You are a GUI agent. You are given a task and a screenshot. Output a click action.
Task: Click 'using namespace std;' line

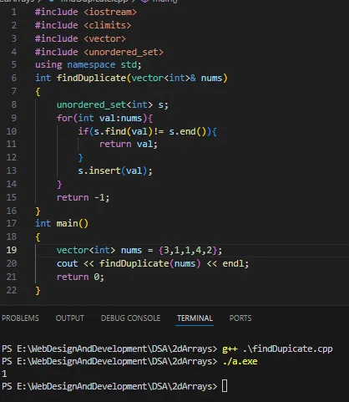point(89,64)
